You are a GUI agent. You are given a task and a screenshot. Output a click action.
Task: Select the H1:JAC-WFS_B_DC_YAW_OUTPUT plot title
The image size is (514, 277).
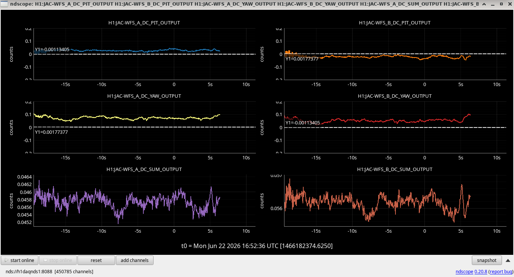[395, 96]
